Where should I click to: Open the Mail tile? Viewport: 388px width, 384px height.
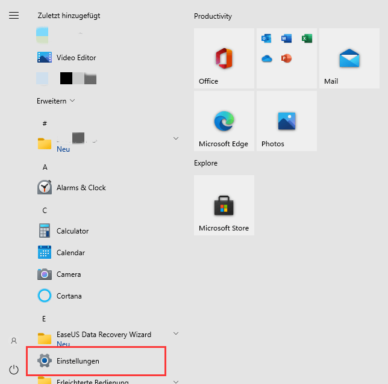point(349,58)
